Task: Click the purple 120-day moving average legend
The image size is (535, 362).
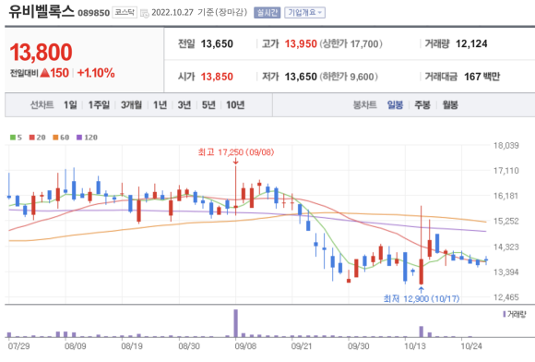Action: point(87,138)
